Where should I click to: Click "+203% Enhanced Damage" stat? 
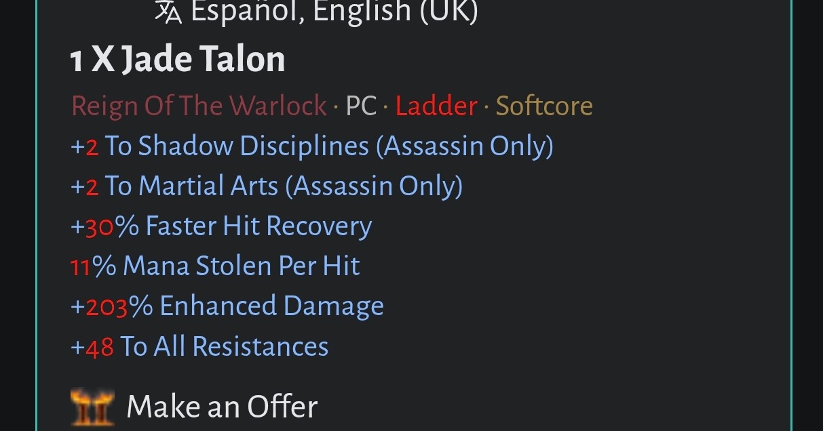(x=227, y=306)
